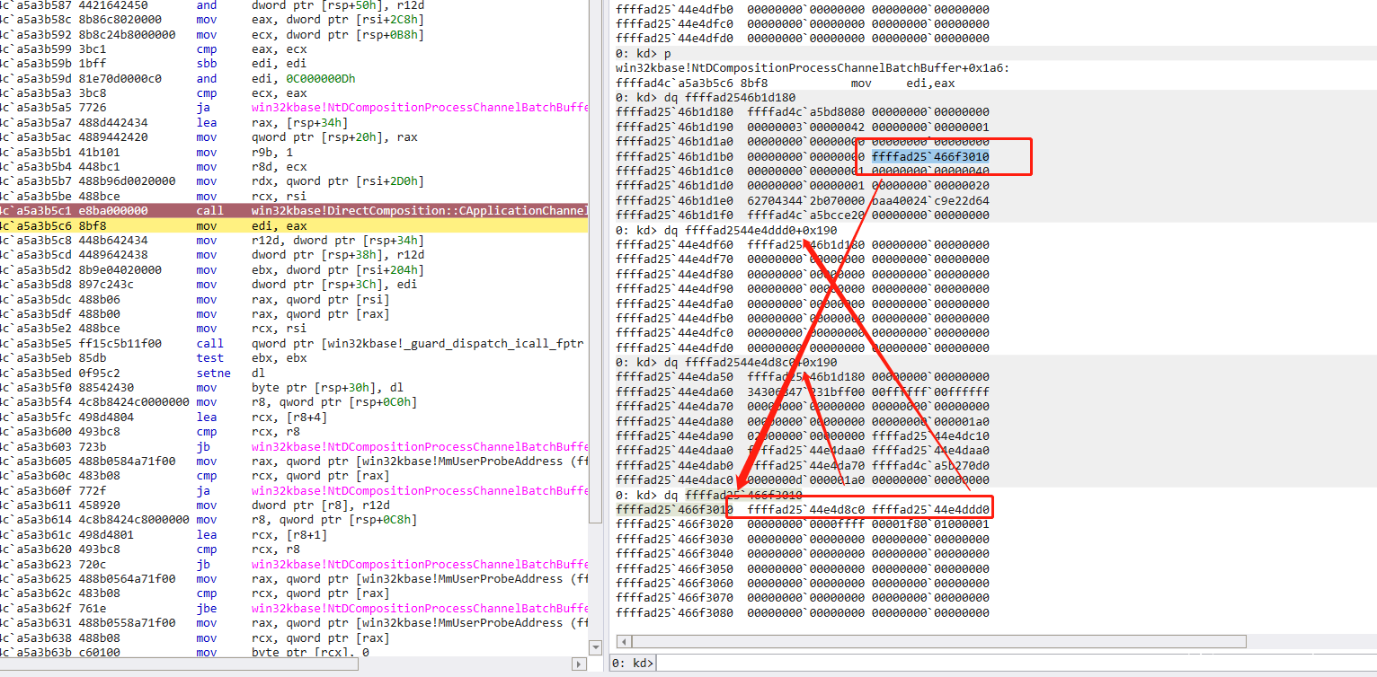Follow the jb jump target at a5a3b603
Viewport: 1377px width, 677px height.
pos(419,446)
